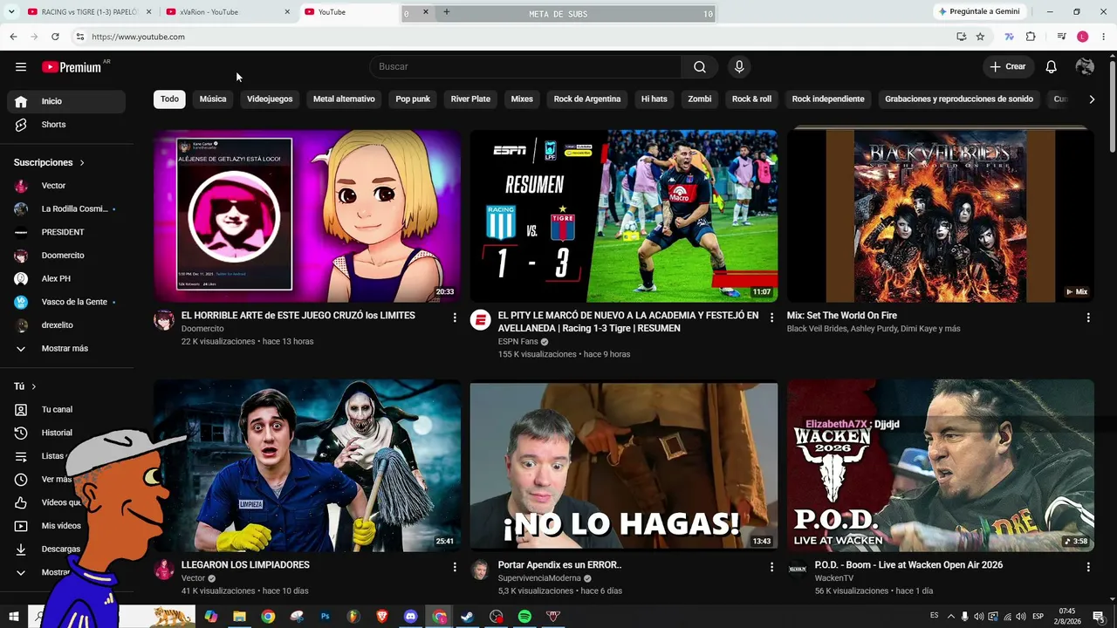Bookmark this page with the star
Screen dimensions: 1117x628
click(x=980, y=37)
